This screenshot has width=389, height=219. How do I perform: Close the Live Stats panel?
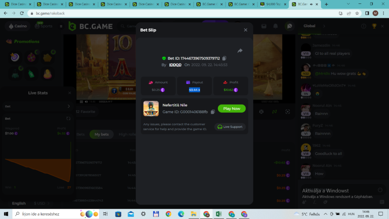[70, 93]
